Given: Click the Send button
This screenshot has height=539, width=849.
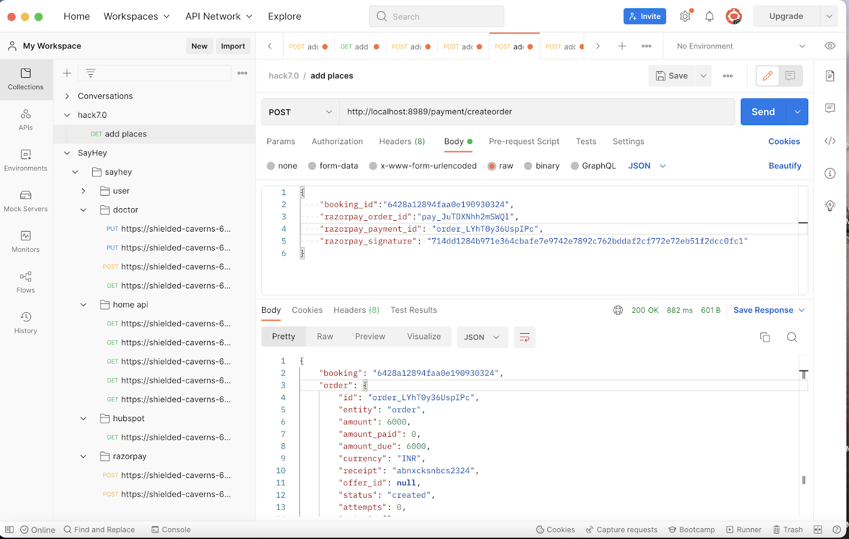Looking at the screenshot, I should [762, 112].
